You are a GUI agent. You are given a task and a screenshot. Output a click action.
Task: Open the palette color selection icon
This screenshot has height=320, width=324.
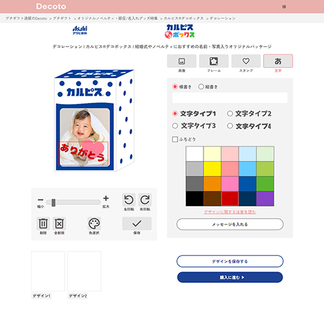(94, 224)
